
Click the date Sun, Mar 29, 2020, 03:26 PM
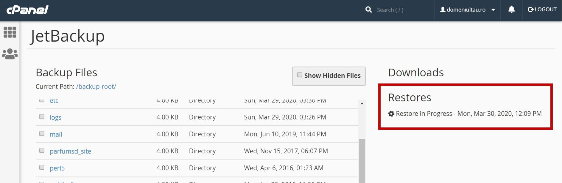coord(285,117)
